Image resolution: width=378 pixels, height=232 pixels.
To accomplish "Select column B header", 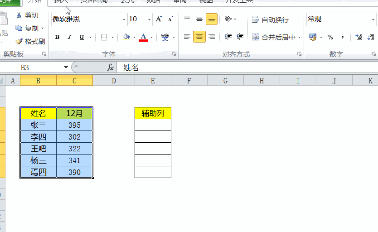I will click(x=38, y=81).
